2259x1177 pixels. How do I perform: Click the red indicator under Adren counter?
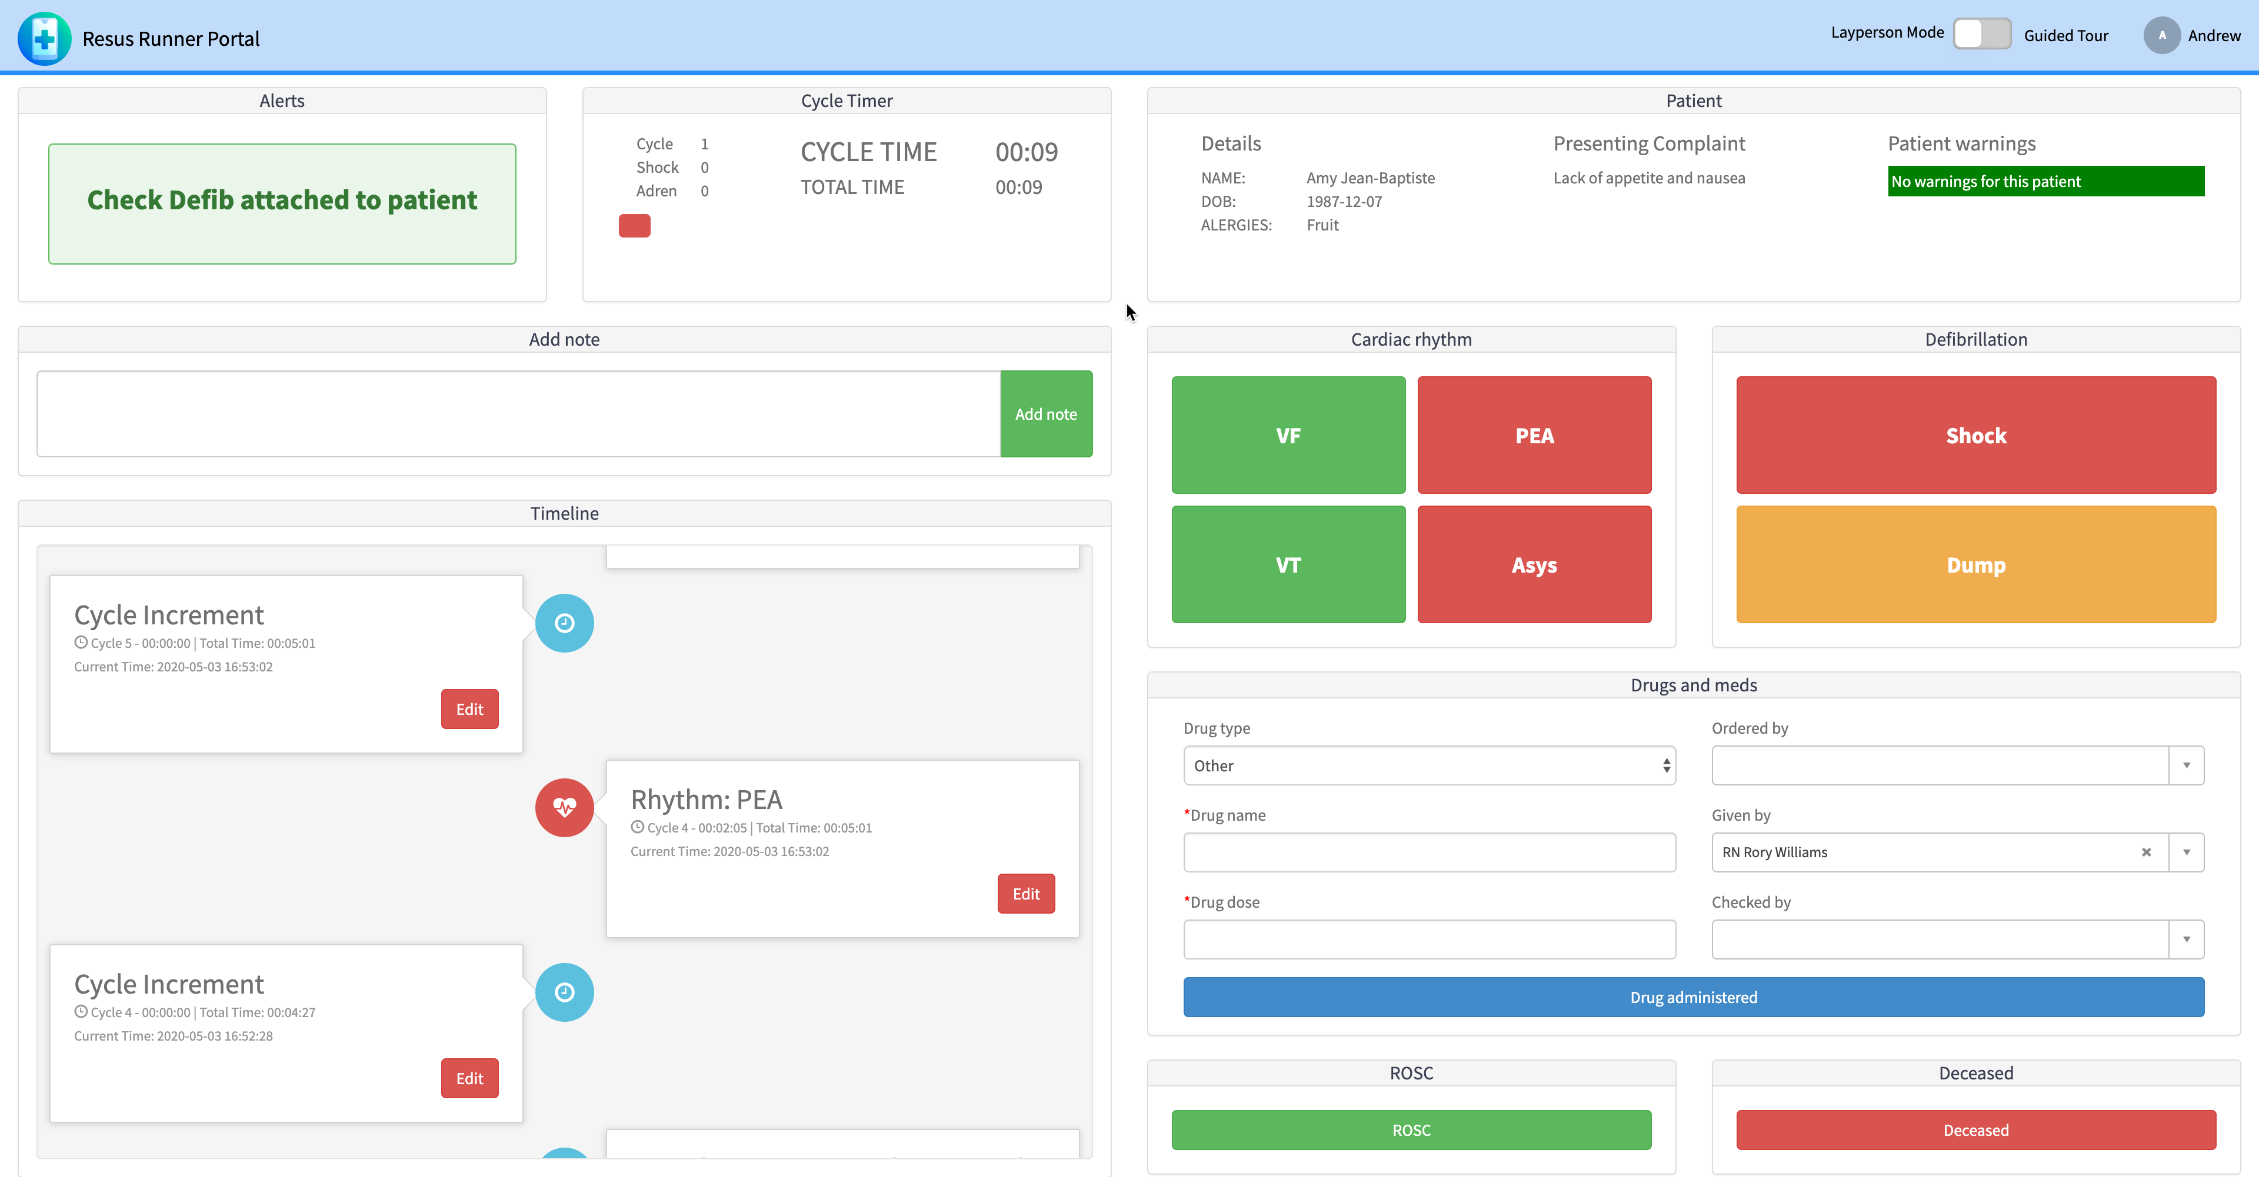634,225
